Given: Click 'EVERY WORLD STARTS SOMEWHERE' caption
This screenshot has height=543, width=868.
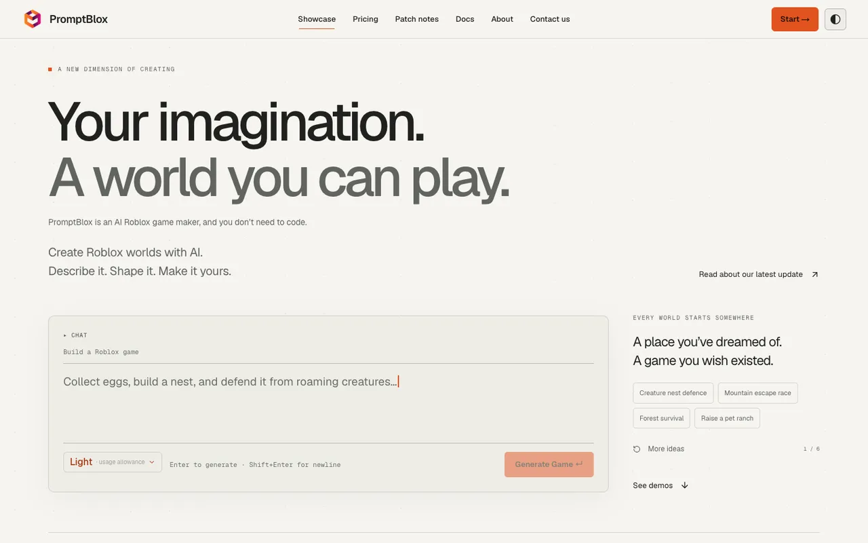Looking at the screenshot, I should pyautogui.click(x=694, y=318).
